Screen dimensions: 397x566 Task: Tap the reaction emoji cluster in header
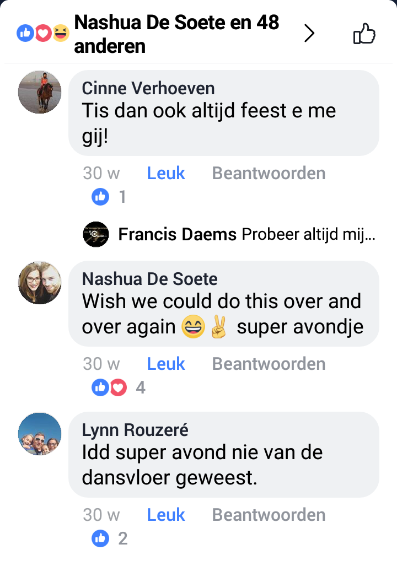pos(43,34)
